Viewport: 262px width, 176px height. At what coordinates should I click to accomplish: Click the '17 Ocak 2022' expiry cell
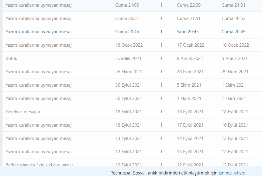191,45
